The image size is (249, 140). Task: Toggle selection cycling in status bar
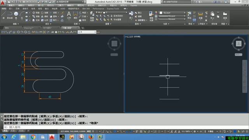[x=145, y=131]
